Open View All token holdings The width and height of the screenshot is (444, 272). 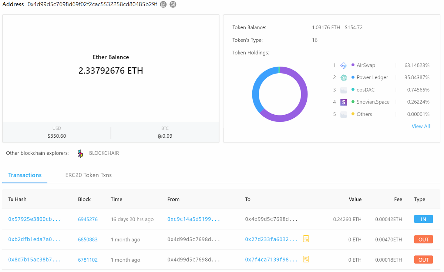(x=421, y=126)
